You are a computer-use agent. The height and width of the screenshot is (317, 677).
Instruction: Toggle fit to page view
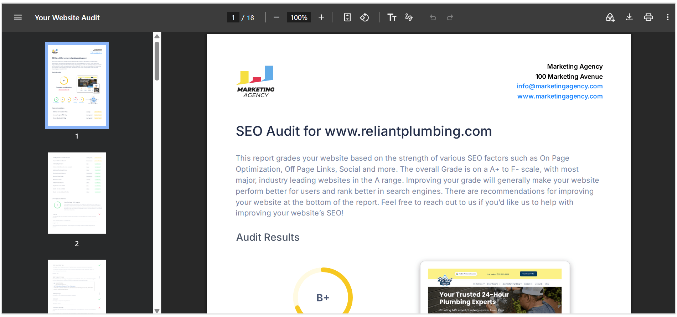pos(347,17)
